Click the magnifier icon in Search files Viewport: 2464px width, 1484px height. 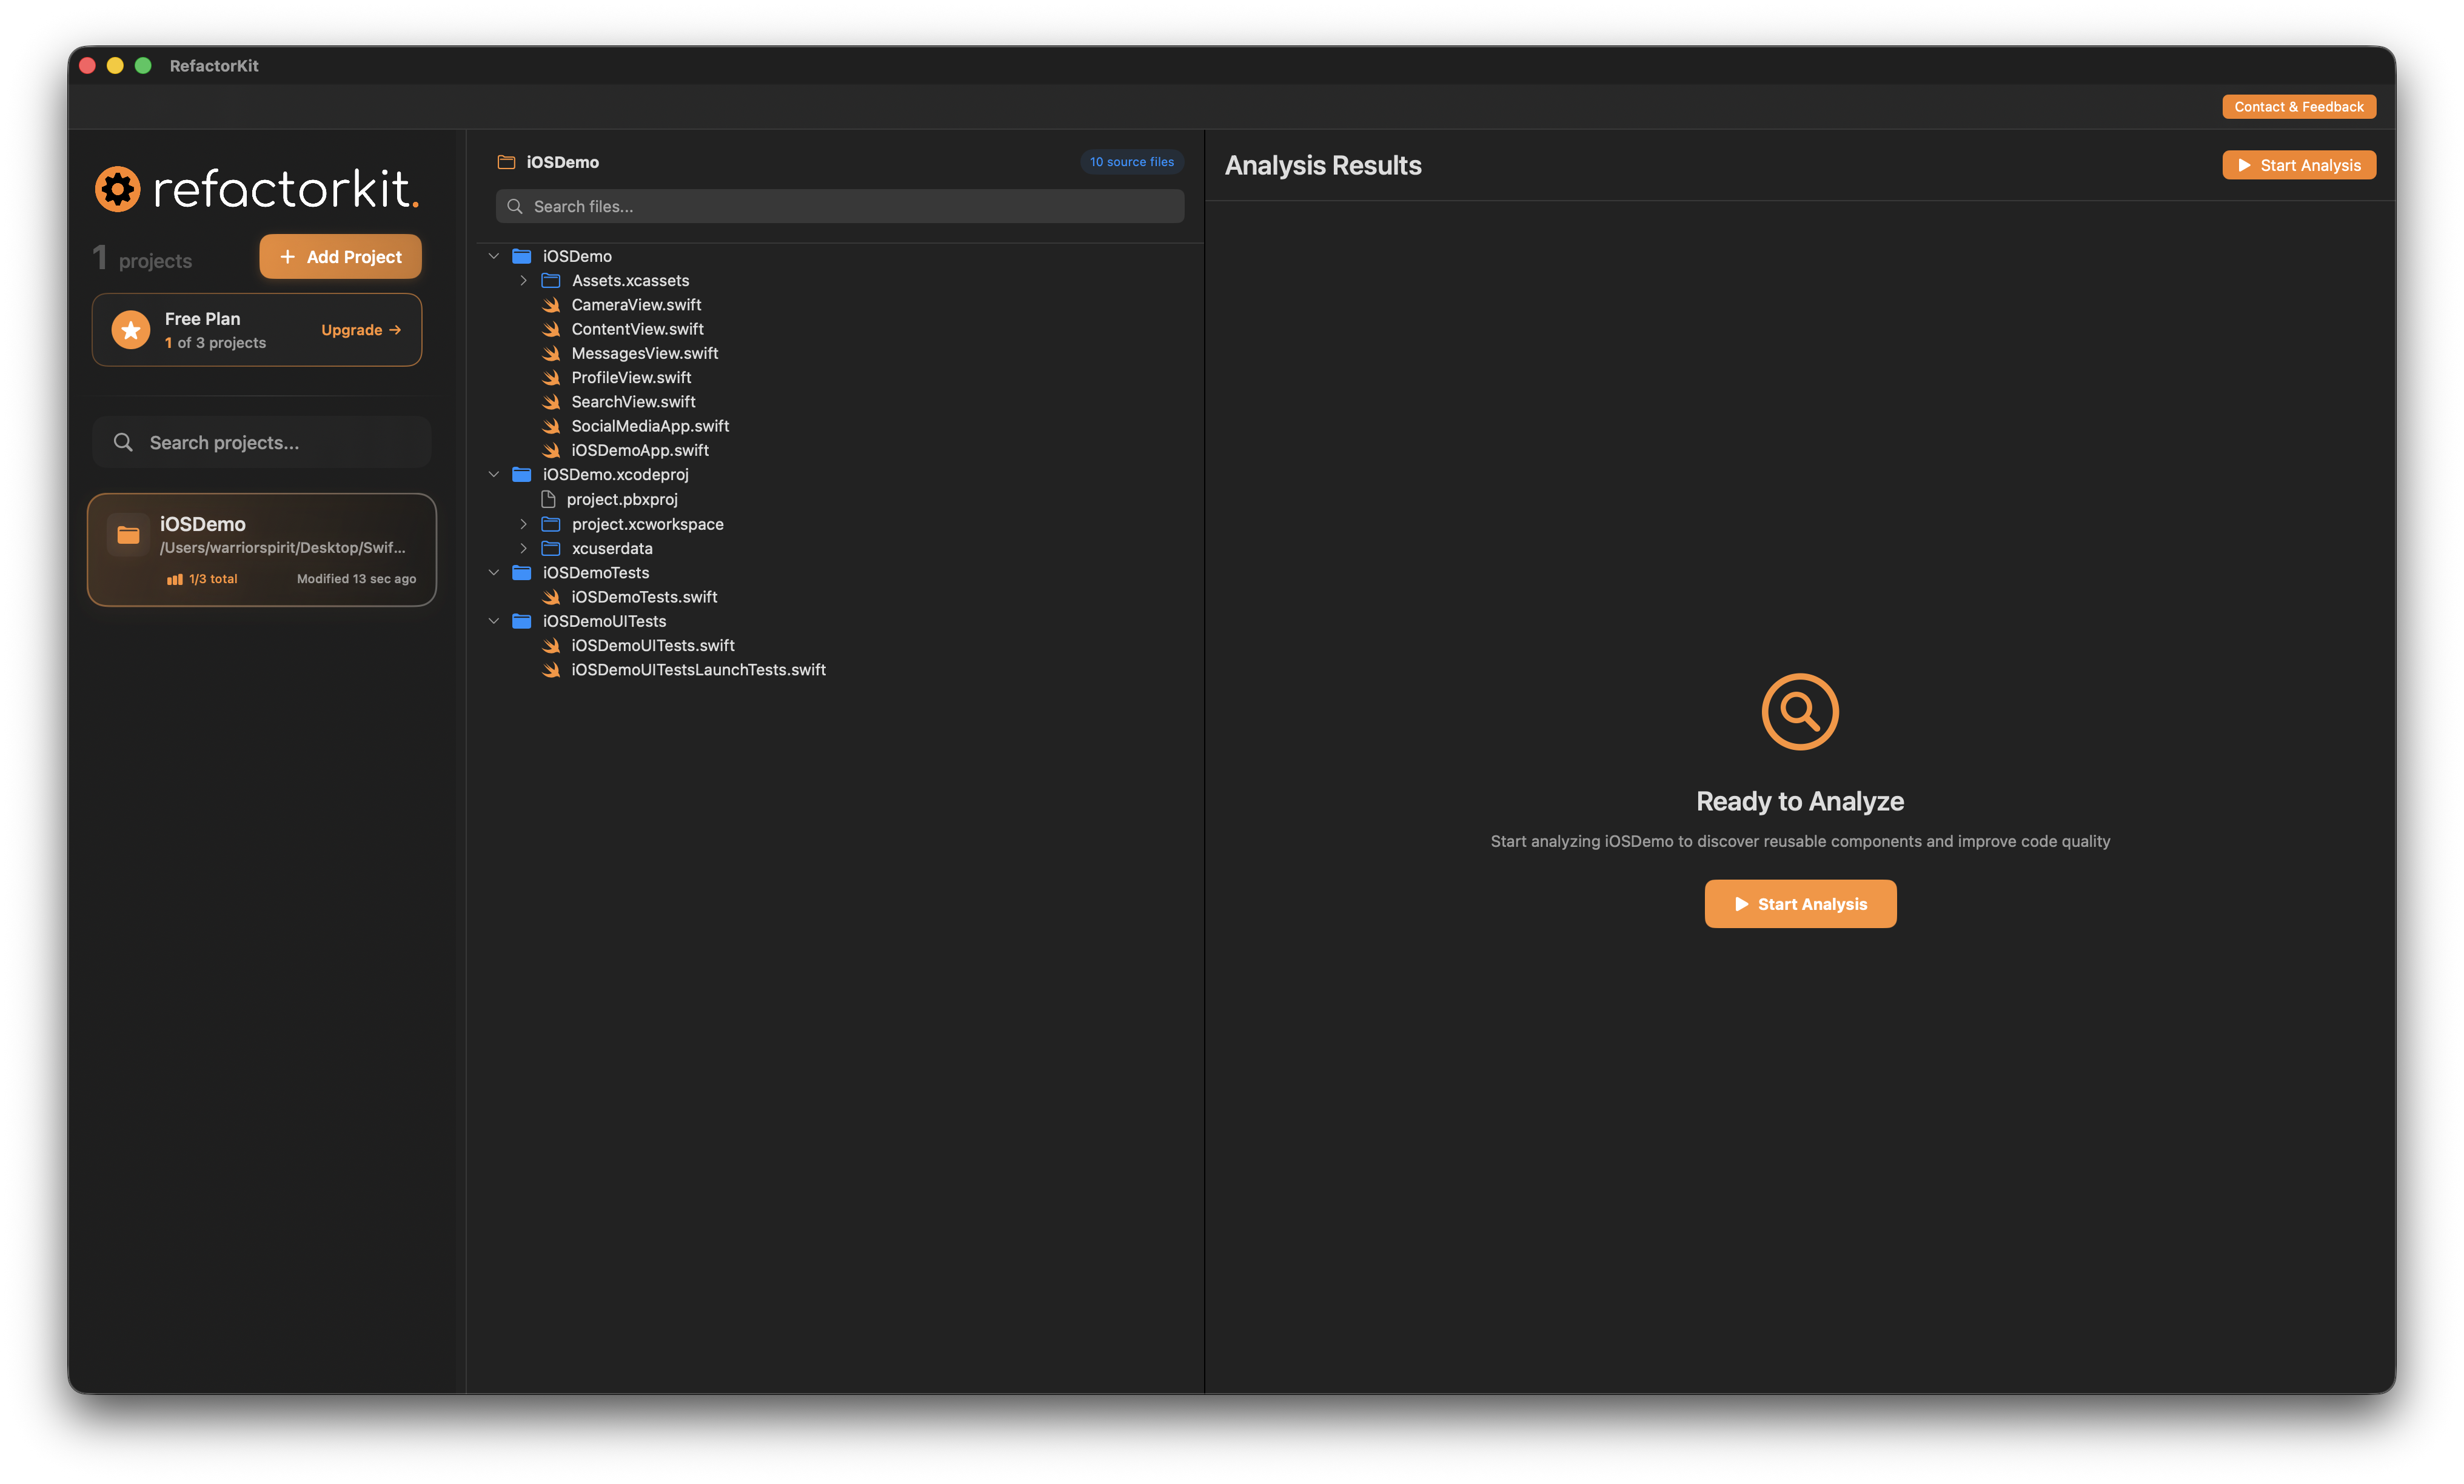[515, 206]
